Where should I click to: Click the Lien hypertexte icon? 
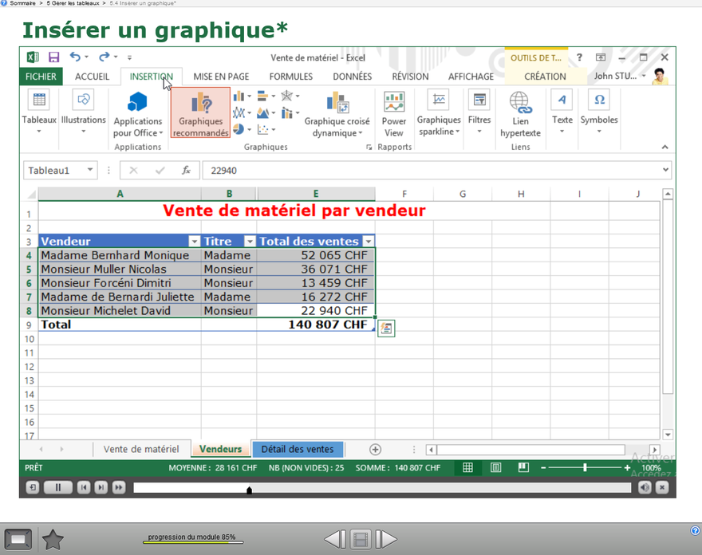(520, 102)
